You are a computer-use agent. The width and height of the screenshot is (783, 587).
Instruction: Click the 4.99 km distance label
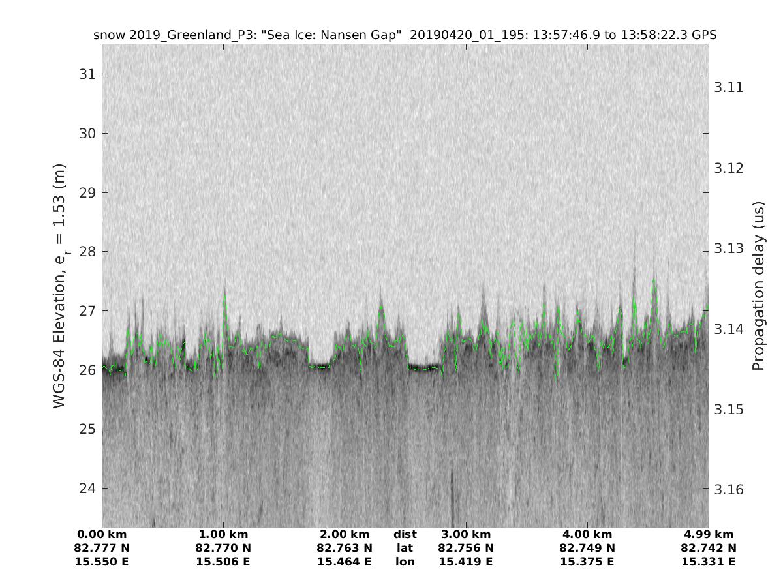click(709, 535)
